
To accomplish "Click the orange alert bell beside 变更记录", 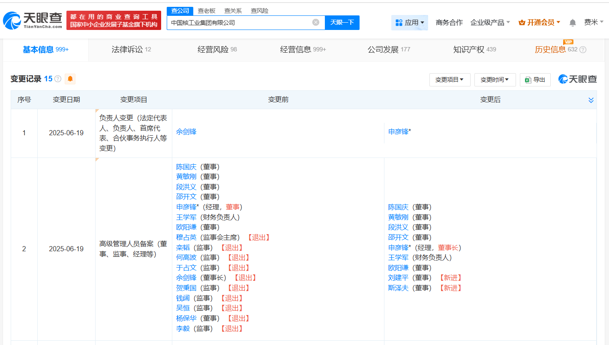I will coord(70,79).
